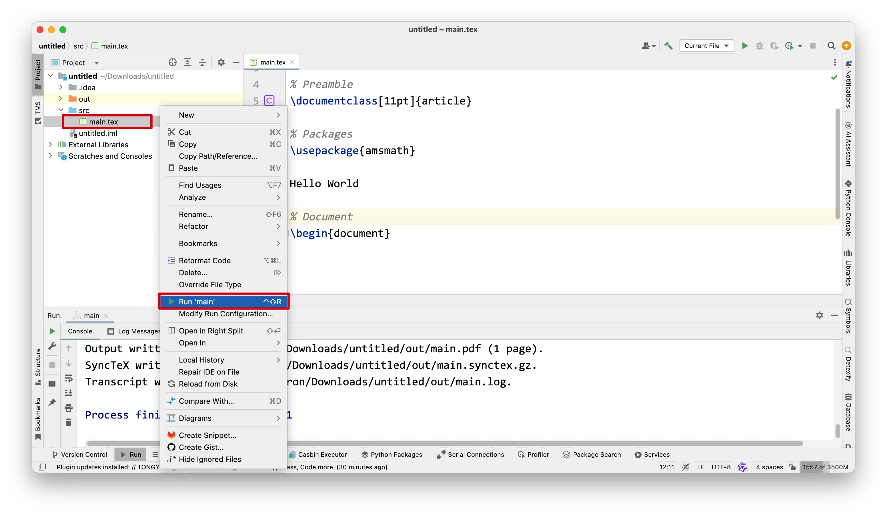Screen dimensions: 887x515
Task: Close the main.tex editor tab
Action: click(x=292, y=62)
